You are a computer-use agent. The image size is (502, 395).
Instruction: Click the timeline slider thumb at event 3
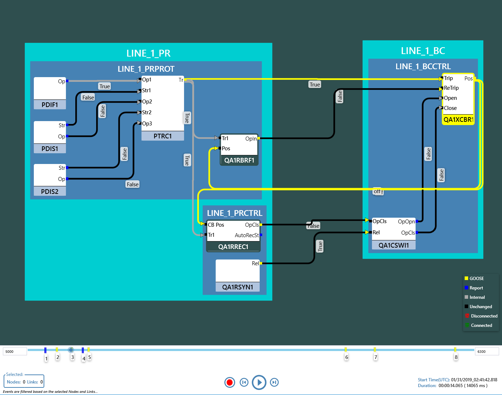71,350
